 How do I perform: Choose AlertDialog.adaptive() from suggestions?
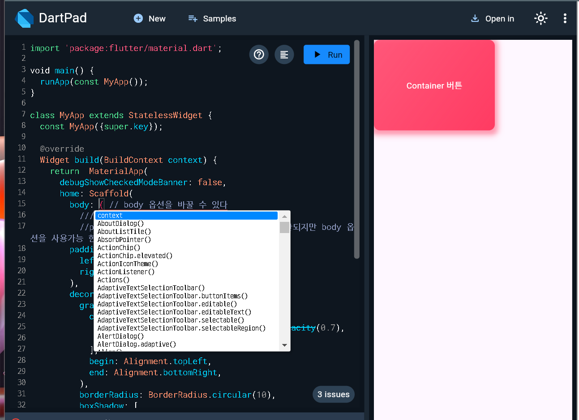click(x=186, y=344)
